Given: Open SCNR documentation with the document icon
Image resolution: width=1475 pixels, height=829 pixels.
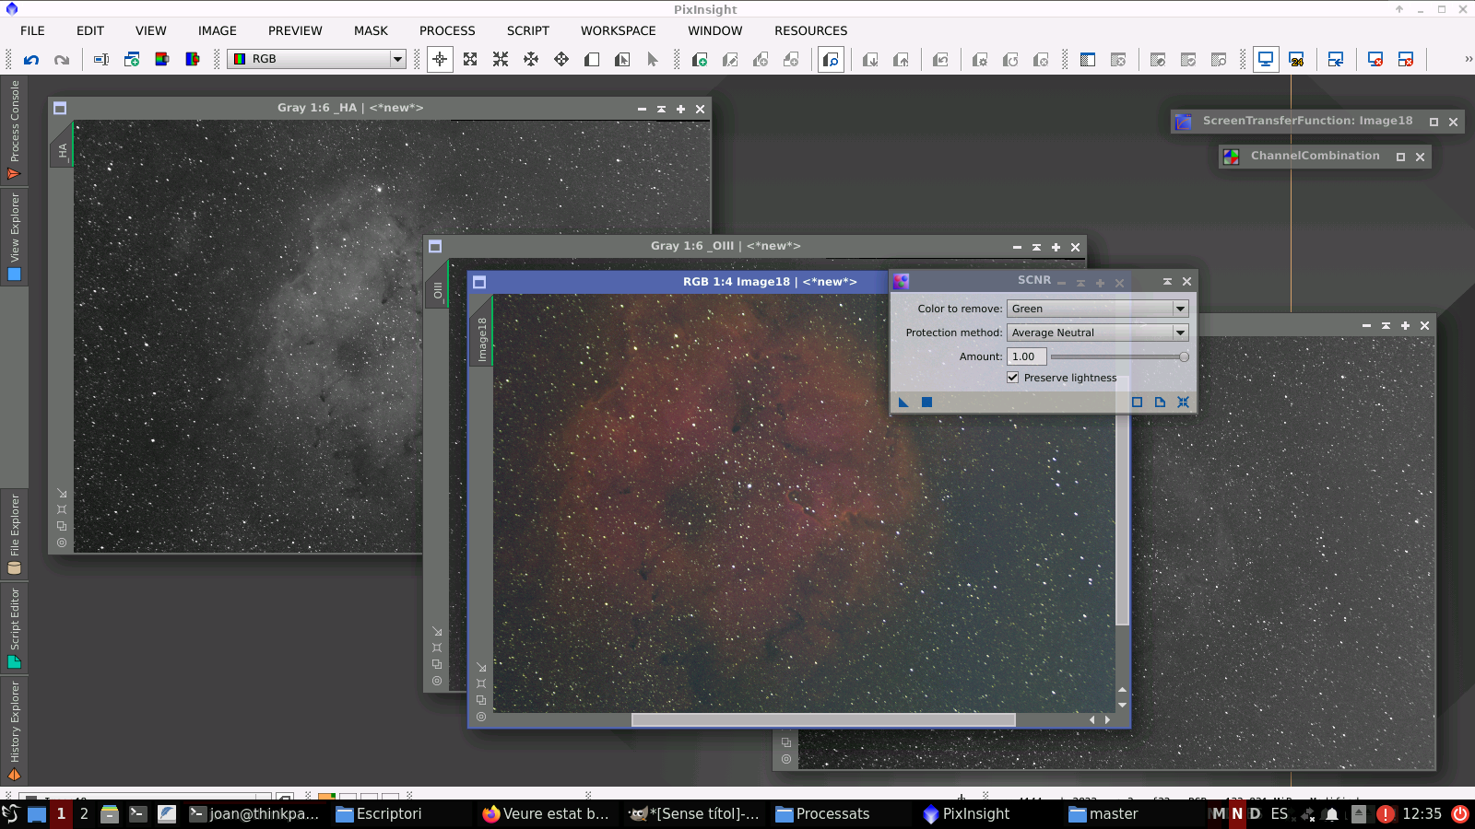Looking at the screenshot, I should [x=1160, y=402].
